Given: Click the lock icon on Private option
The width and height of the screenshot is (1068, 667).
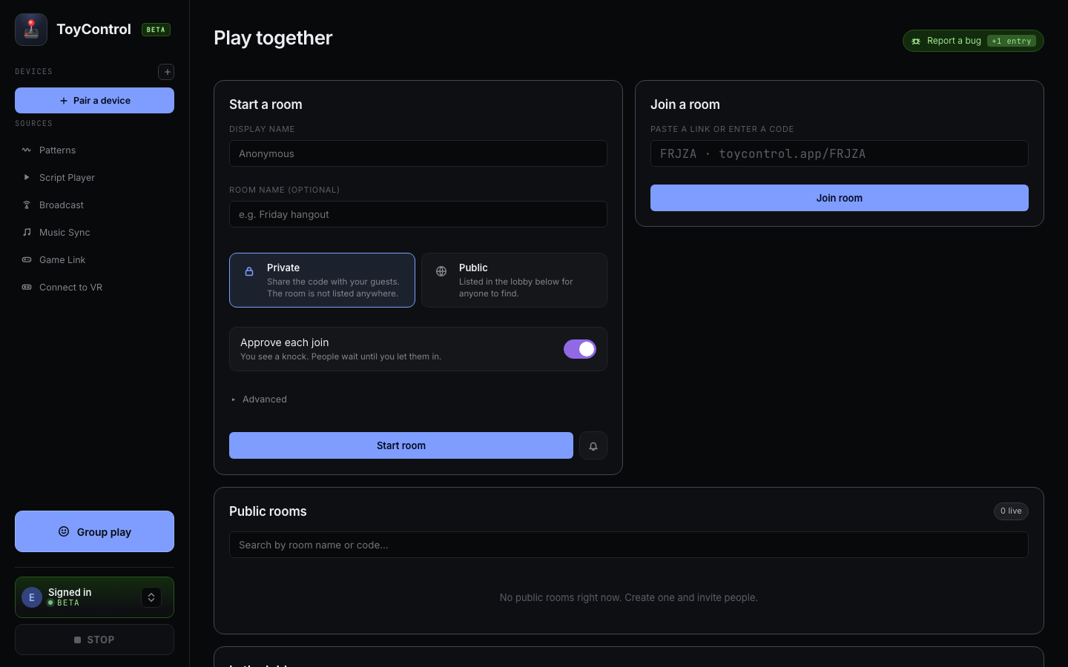Looking at the screenshot, I should 250,271.
